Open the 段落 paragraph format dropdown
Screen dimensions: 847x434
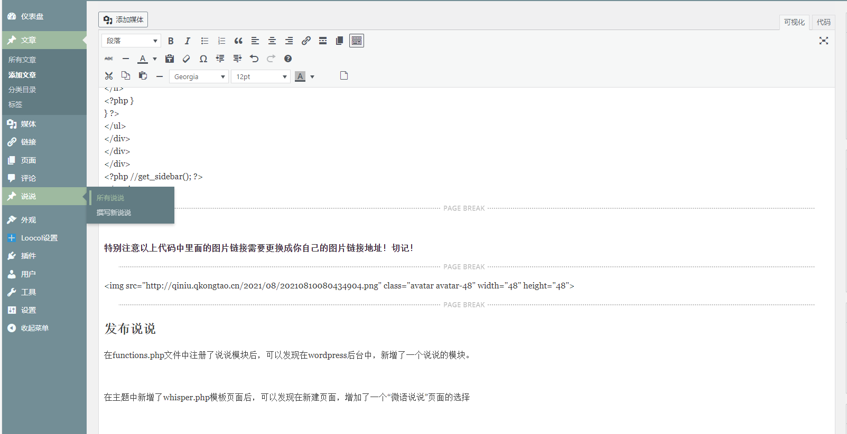coord(132,41)
